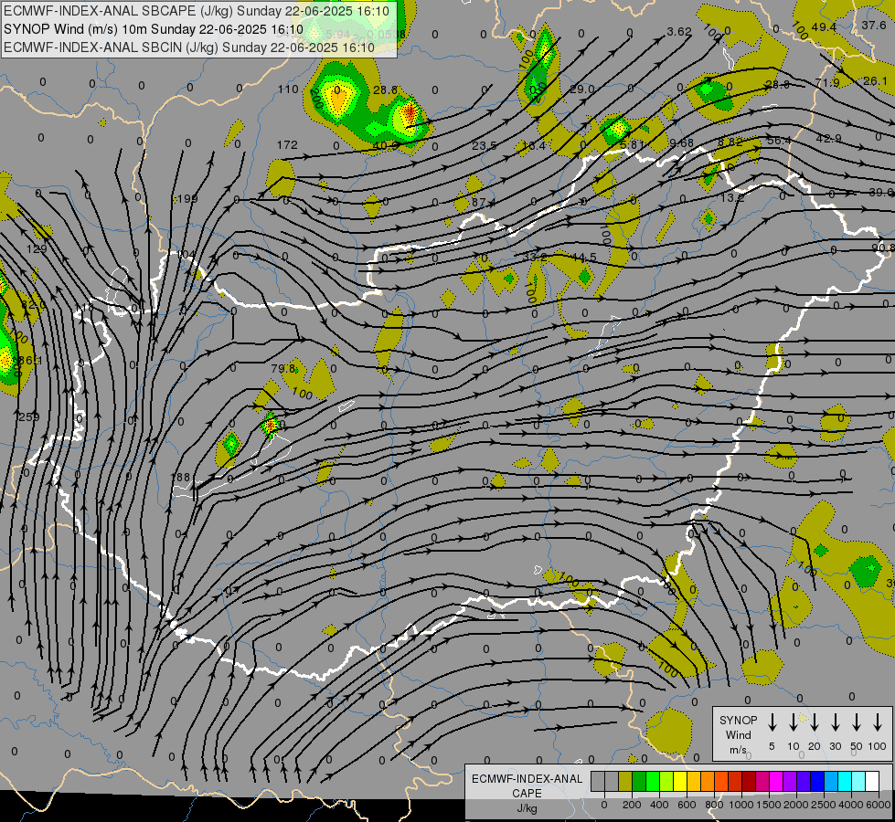Click the map value 14.5
Image resolution: width=895 pixels, height=822 pixels.
click(584, 258)
